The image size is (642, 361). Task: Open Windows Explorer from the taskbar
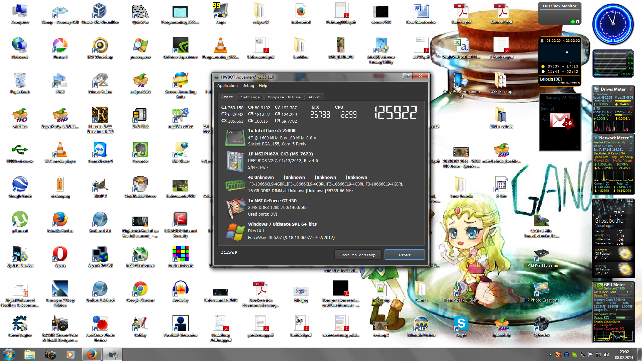30,354
